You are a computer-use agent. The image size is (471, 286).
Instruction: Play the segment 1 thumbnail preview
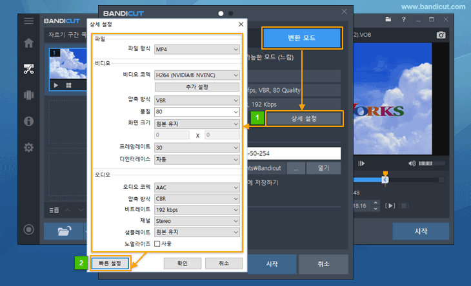56,86
